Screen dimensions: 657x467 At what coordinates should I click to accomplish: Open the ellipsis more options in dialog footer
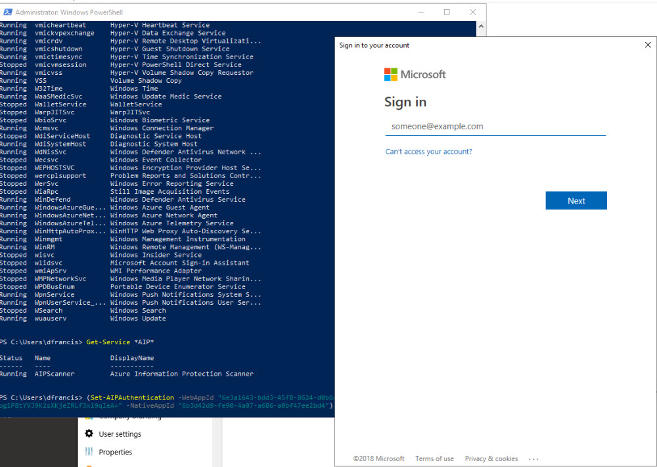533,459
